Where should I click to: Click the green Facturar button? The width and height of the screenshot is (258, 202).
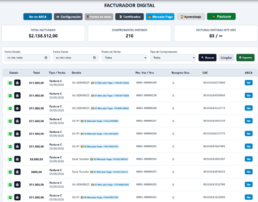221,17
